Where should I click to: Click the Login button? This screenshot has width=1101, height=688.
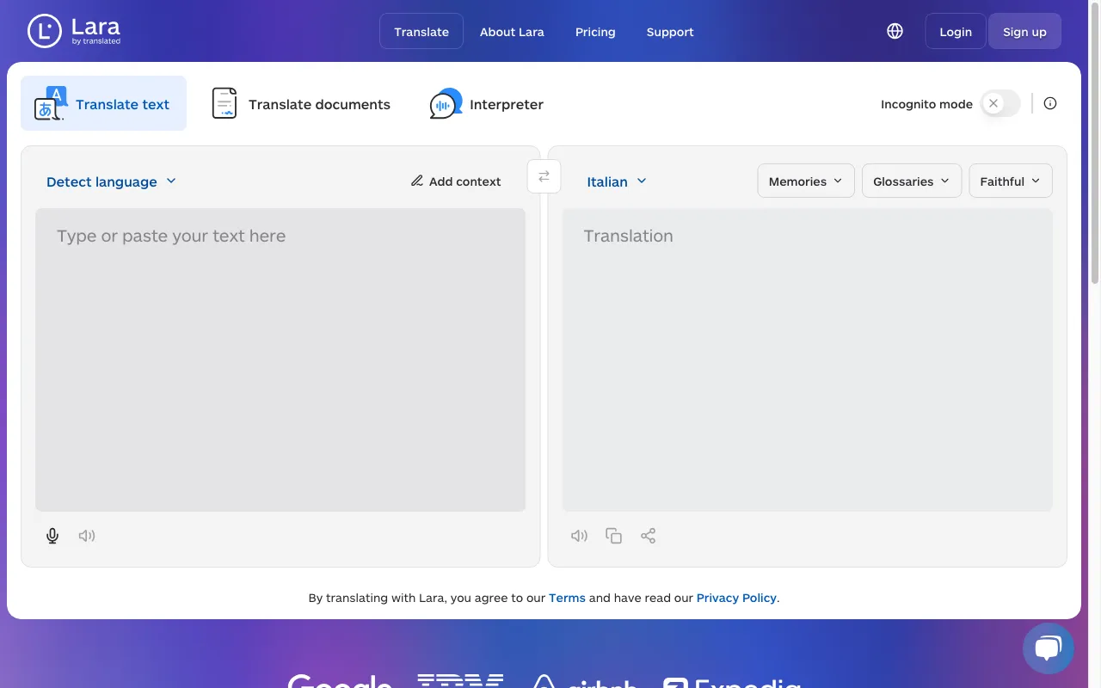[x=956, y=31]
